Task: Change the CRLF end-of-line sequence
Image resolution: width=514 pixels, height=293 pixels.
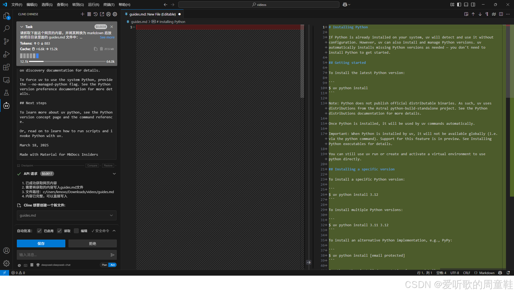Action: click(x=467, y=273)
